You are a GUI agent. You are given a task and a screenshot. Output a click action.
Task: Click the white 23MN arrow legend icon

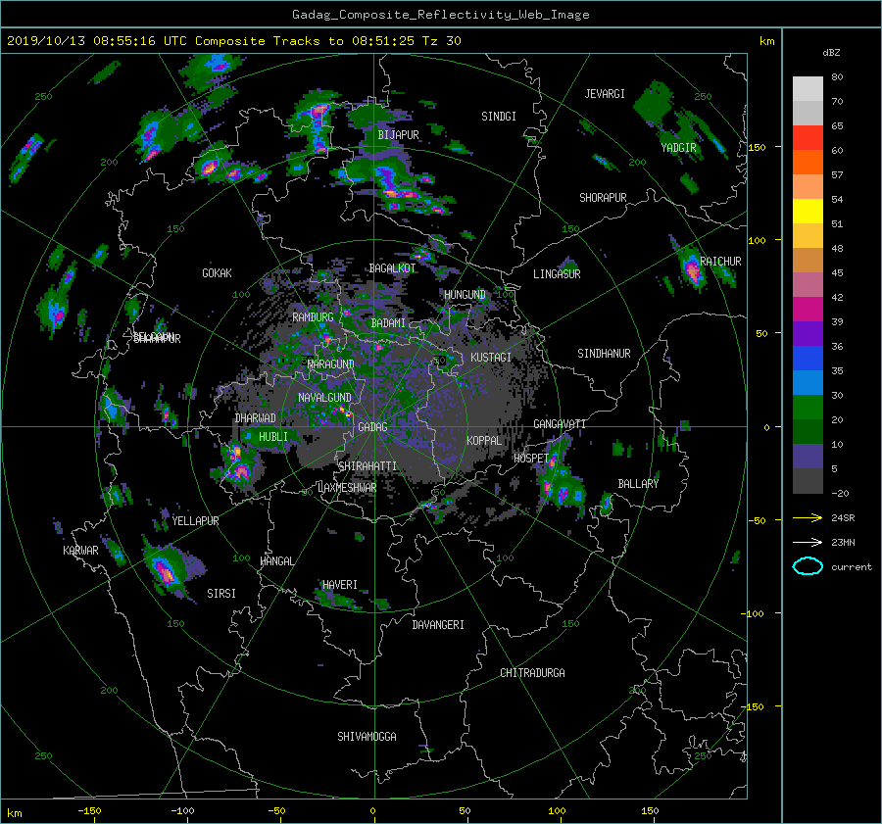point(808,542)
